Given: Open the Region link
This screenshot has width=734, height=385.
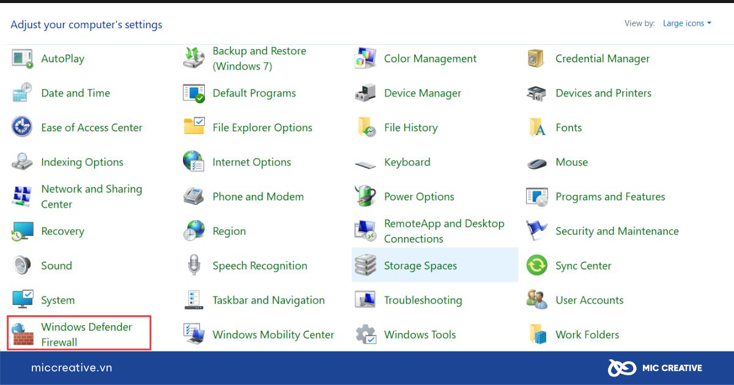Looking at the screenshot, I should point(229,231).
